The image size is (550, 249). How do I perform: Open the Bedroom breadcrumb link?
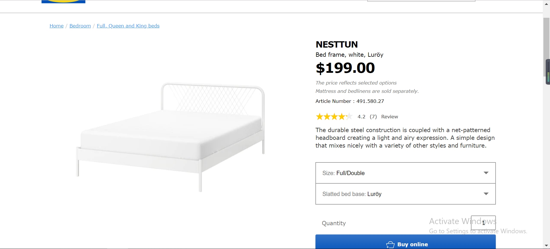80,26
